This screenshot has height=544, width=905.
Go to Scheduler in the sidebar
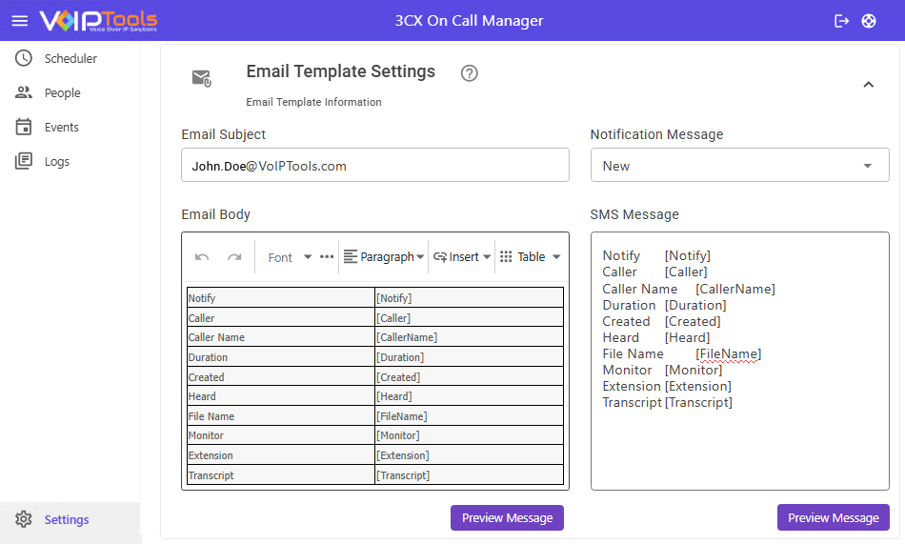70,58
